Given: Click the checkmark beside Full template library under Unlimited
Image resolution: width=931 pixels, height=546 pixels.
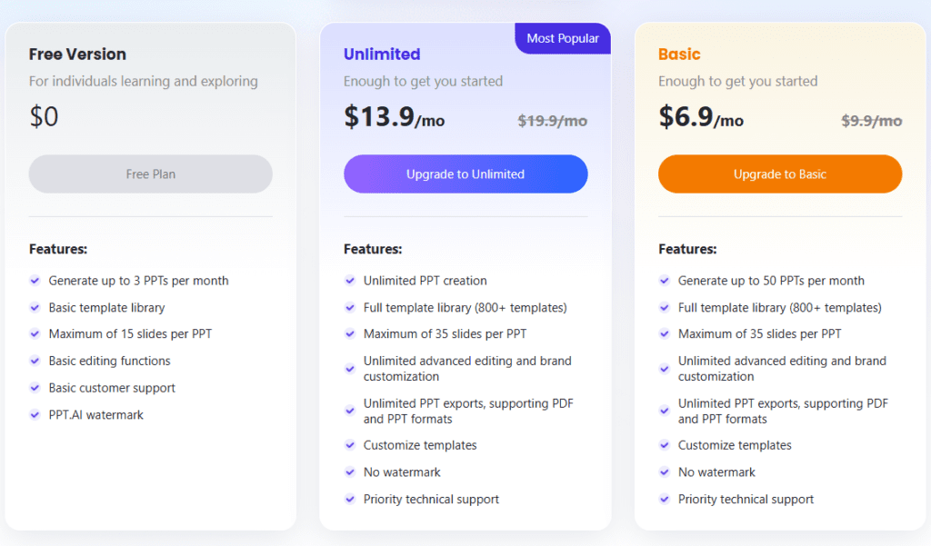Looking at the screenshot, I should (350, 308).
